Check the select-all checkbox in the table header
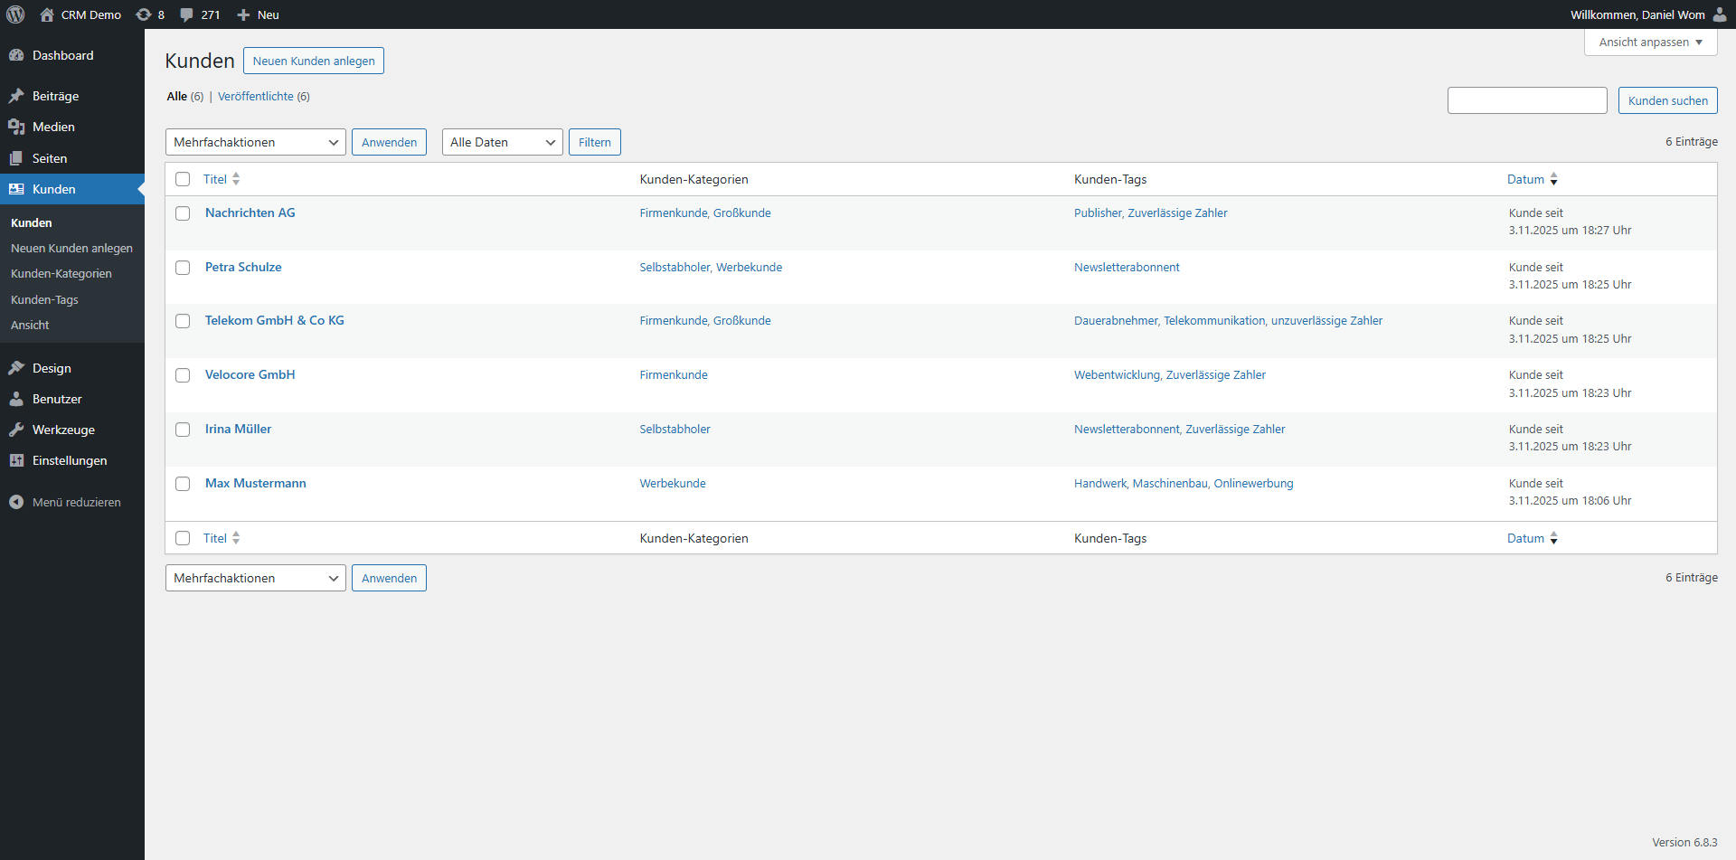 point(183,179)
